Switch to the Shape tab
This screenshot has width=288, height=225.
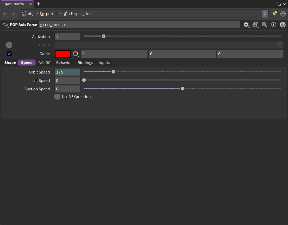pos(10,63)
